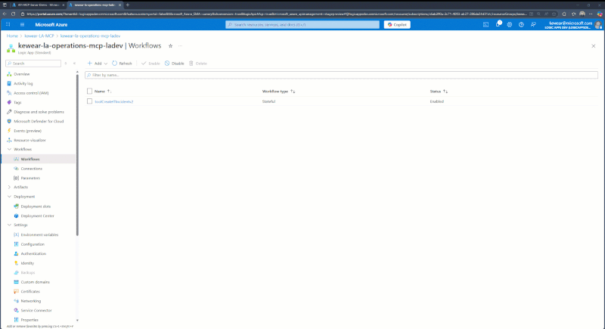Open Authentication settings
This screenshot has width=605, height=329.
coord(33,254)
